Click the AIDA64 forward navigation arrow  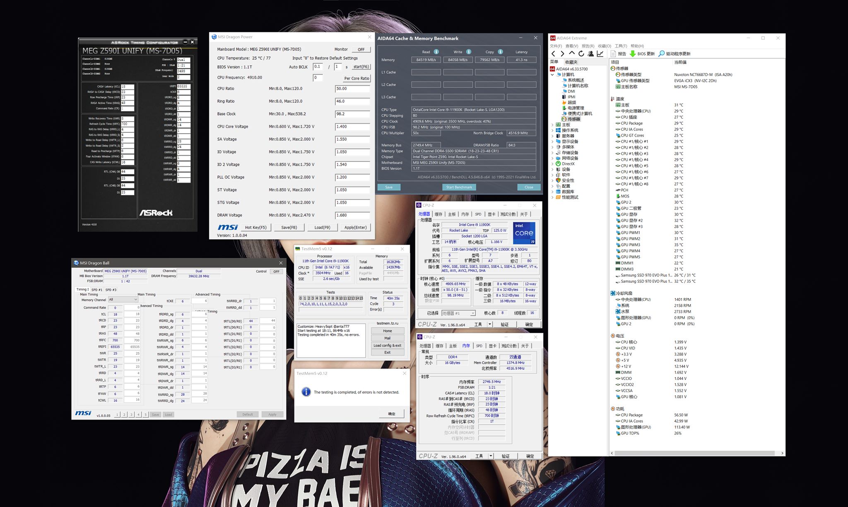(x=562, y=54)
